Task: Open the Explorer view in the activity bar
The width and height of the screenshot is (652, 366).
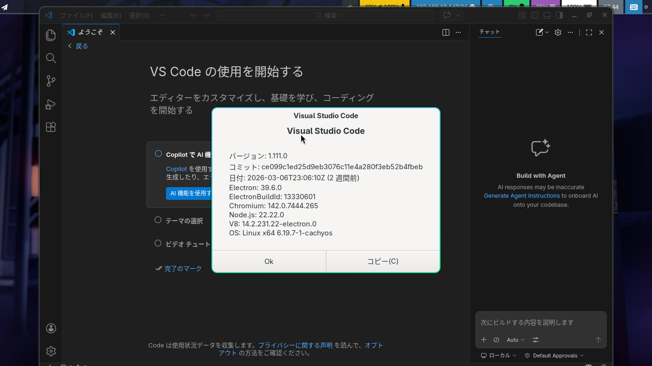Action: [51, 35]
